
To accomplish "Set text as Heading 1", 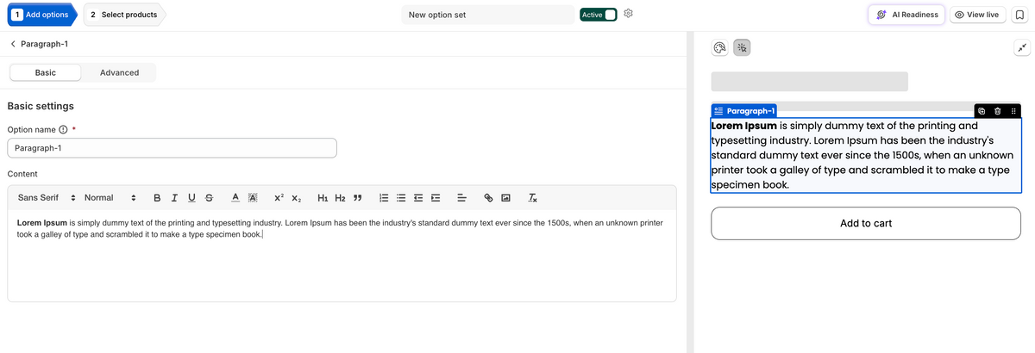I will [323, 198].
